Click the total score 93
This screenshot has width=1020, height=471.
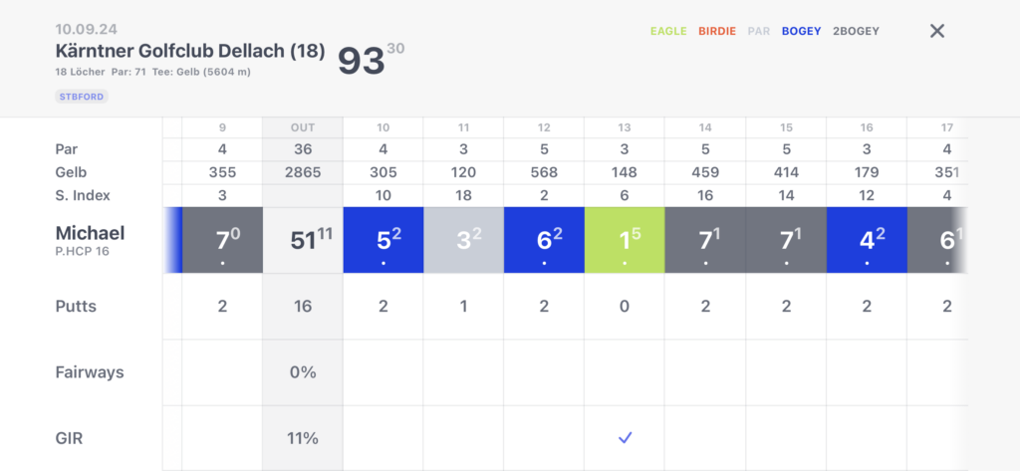tap(361, 62)
